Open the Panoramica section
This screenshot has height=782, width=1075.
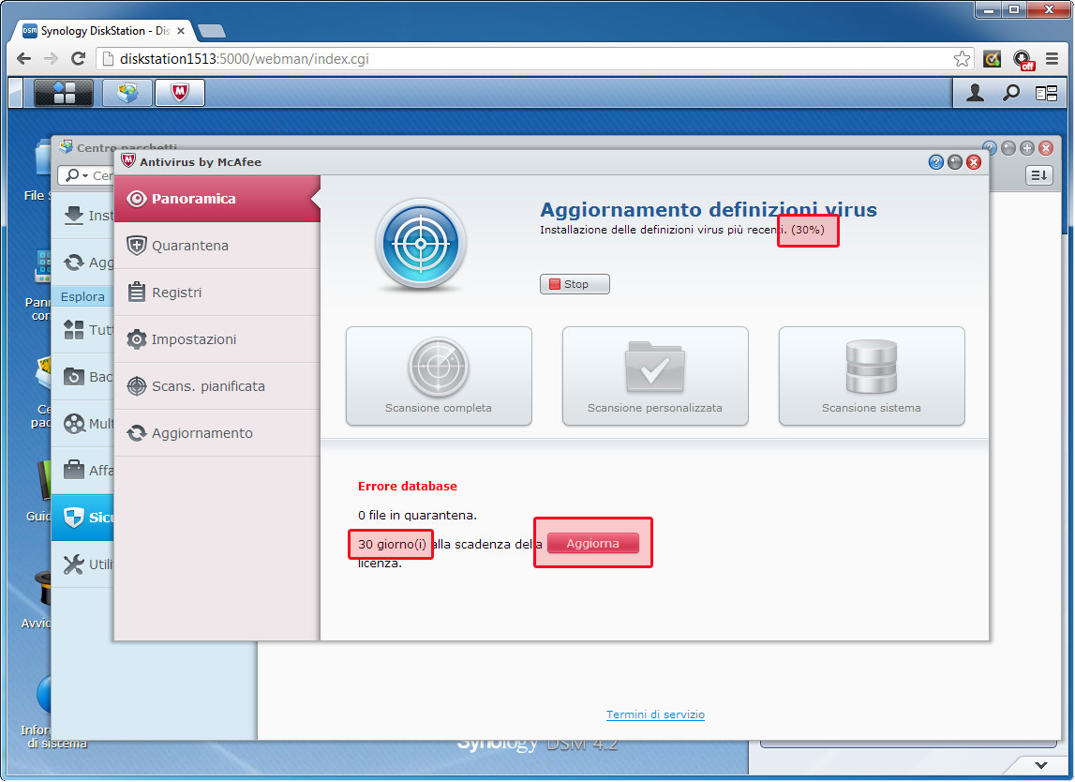tap(216, 199)
